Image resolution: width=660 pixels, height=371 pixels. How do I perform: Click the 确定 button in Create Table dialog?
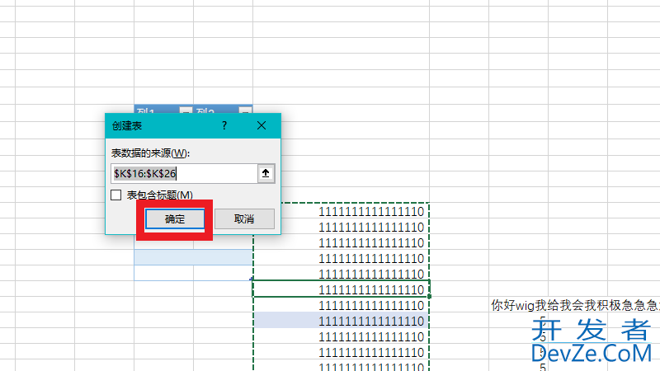(x=175, y=219)
